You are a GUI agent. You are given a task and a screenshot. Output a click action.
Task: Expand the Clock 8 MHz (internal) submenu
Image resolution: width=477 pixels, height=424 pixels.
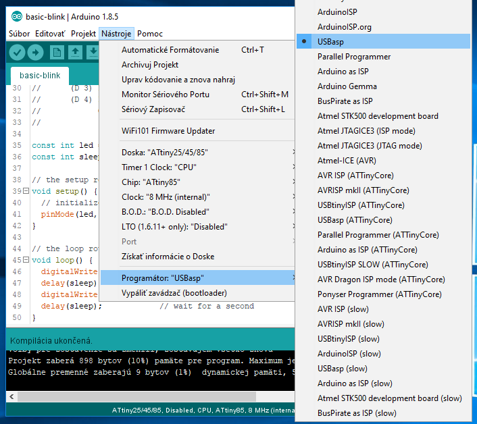click(x=197, y=197)
